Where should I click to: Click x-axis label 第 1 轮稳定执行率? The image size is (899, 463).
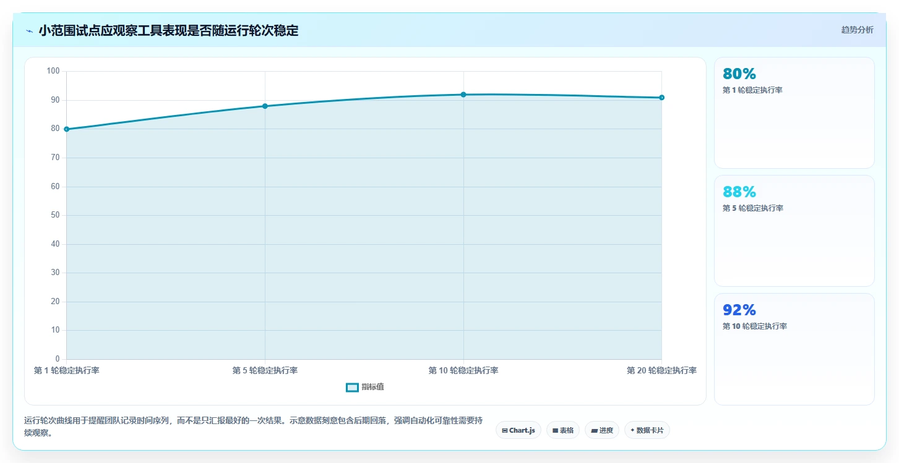pos(67,371)
